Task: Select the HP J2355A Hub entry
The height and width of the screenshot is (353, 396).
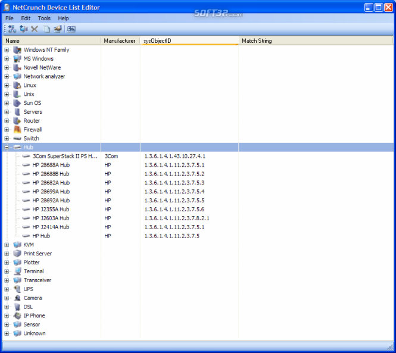Action: [x=51, y=209]
